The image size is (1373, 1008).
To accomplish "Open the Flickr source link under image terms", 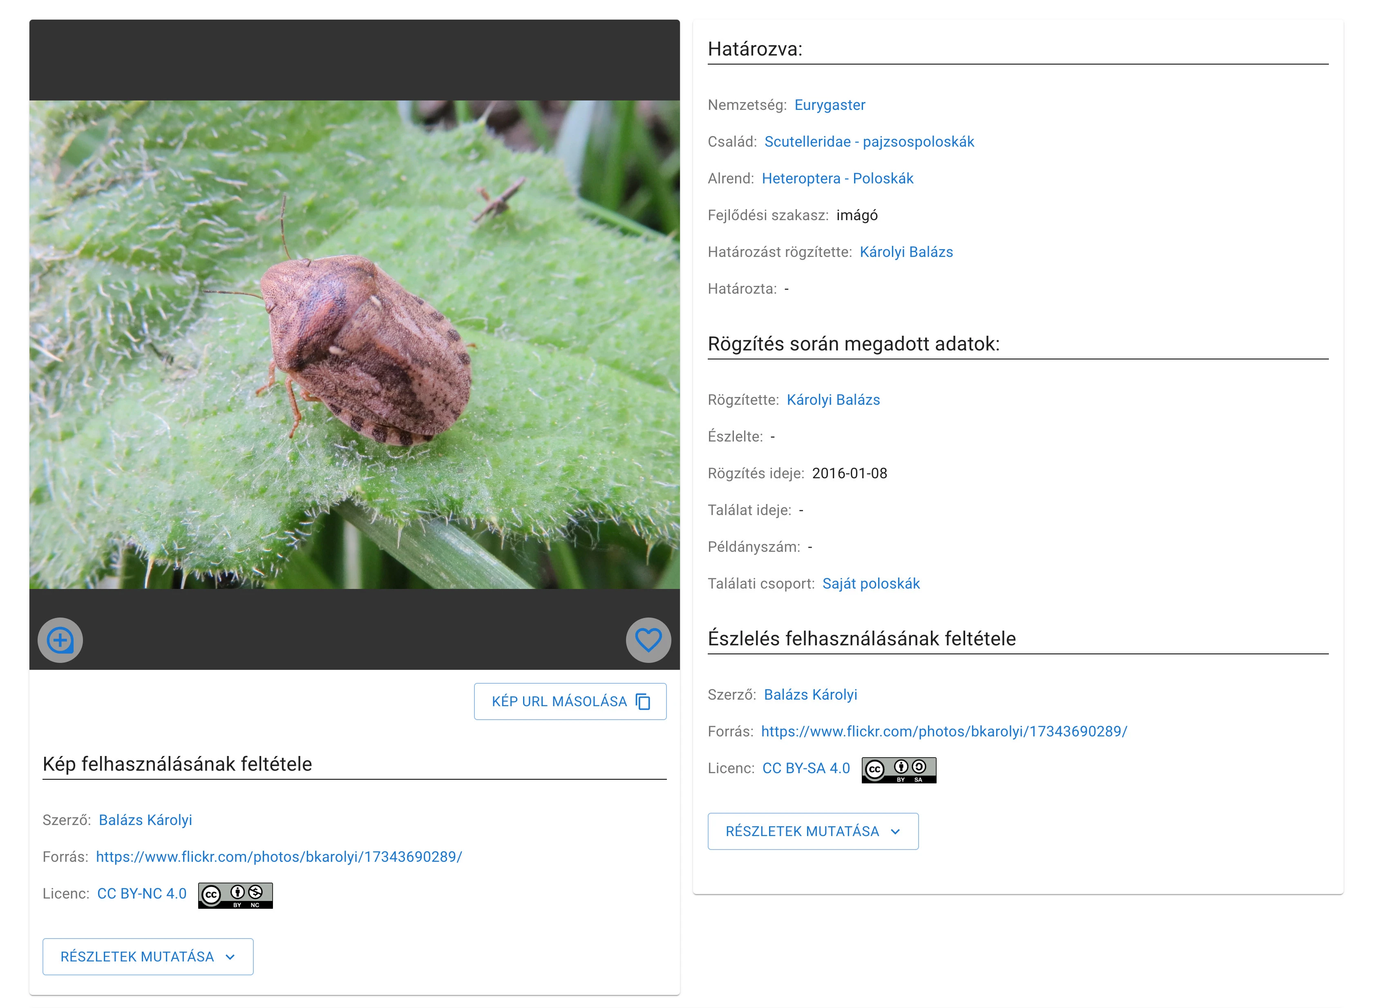I will (x=279, y=857).
